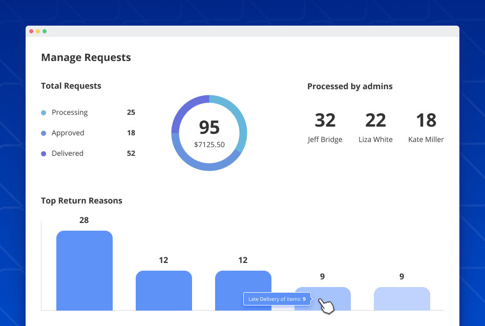Image resolution: width=485 pixels, height=326 pixels.
Task: Select Kate Miller's processed count 18
Action: point(426,119)
